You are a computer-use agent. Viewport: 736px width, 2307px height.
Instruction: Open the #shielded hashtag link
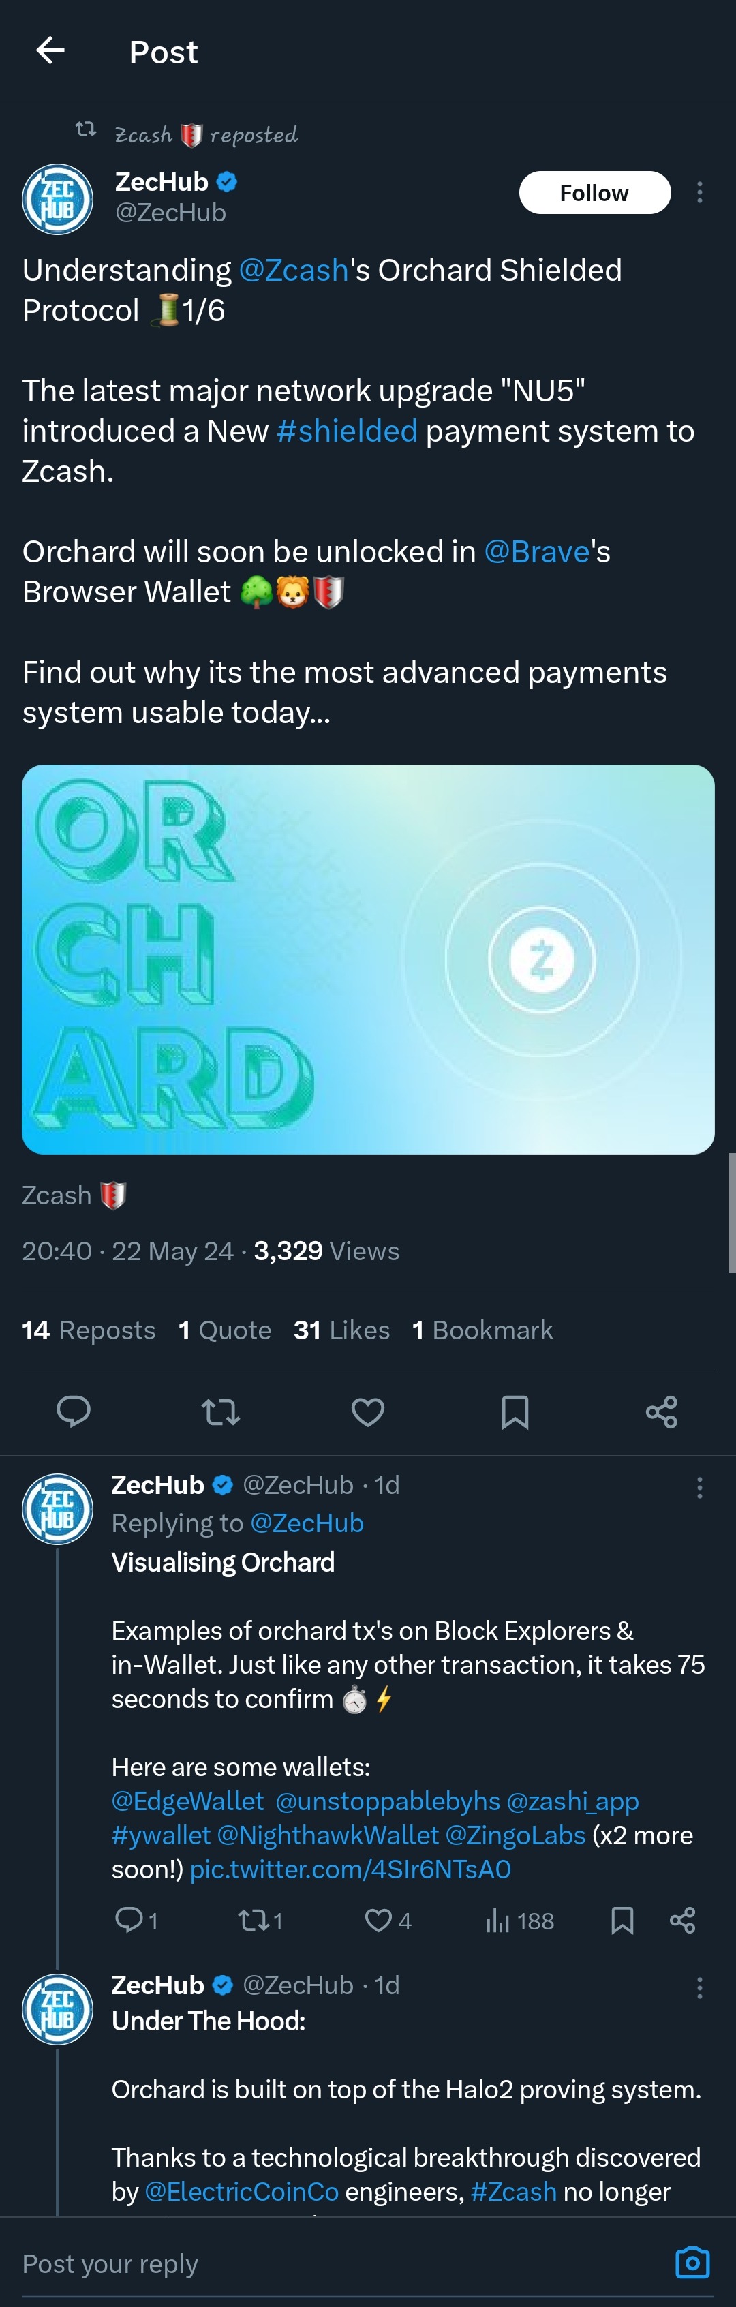[x=348, y=431]
